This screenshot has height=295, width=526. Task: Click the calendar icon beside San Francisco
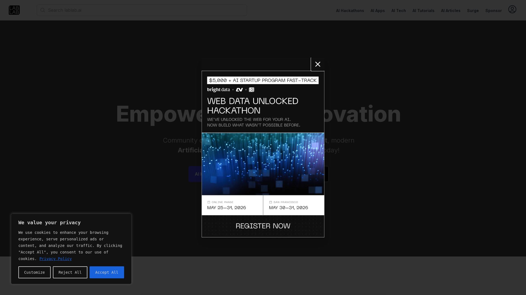(x=271, y=202)
